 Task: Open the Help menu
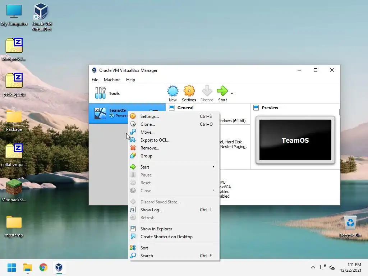(130, 80)
